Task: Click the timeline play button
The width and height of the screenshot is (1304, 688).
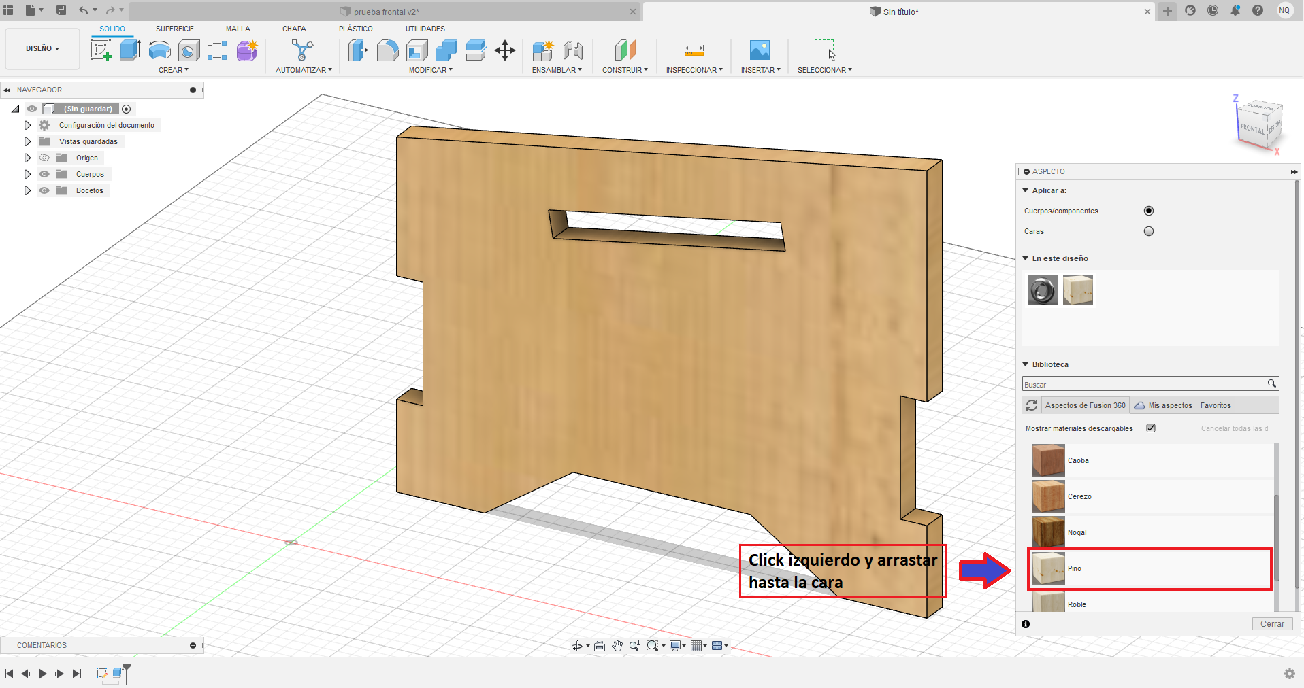Action: click(x=42, y=674)
